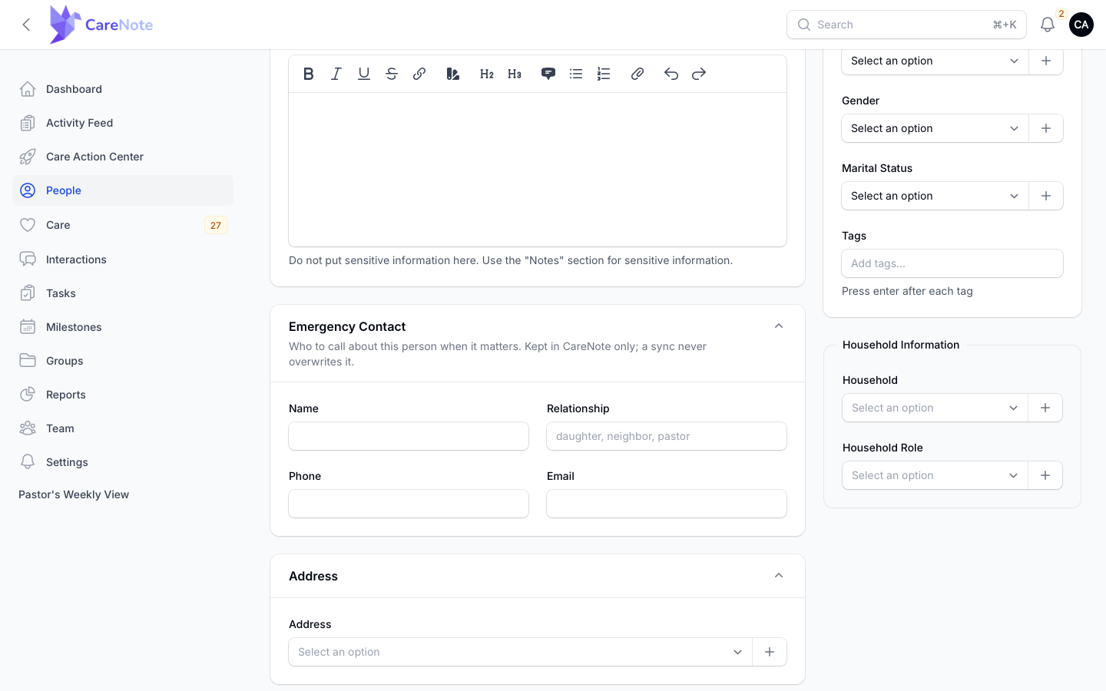Open Dashboard in the sidebar
This screenshot has width=1106, height=691.
(x=123, y=89)
